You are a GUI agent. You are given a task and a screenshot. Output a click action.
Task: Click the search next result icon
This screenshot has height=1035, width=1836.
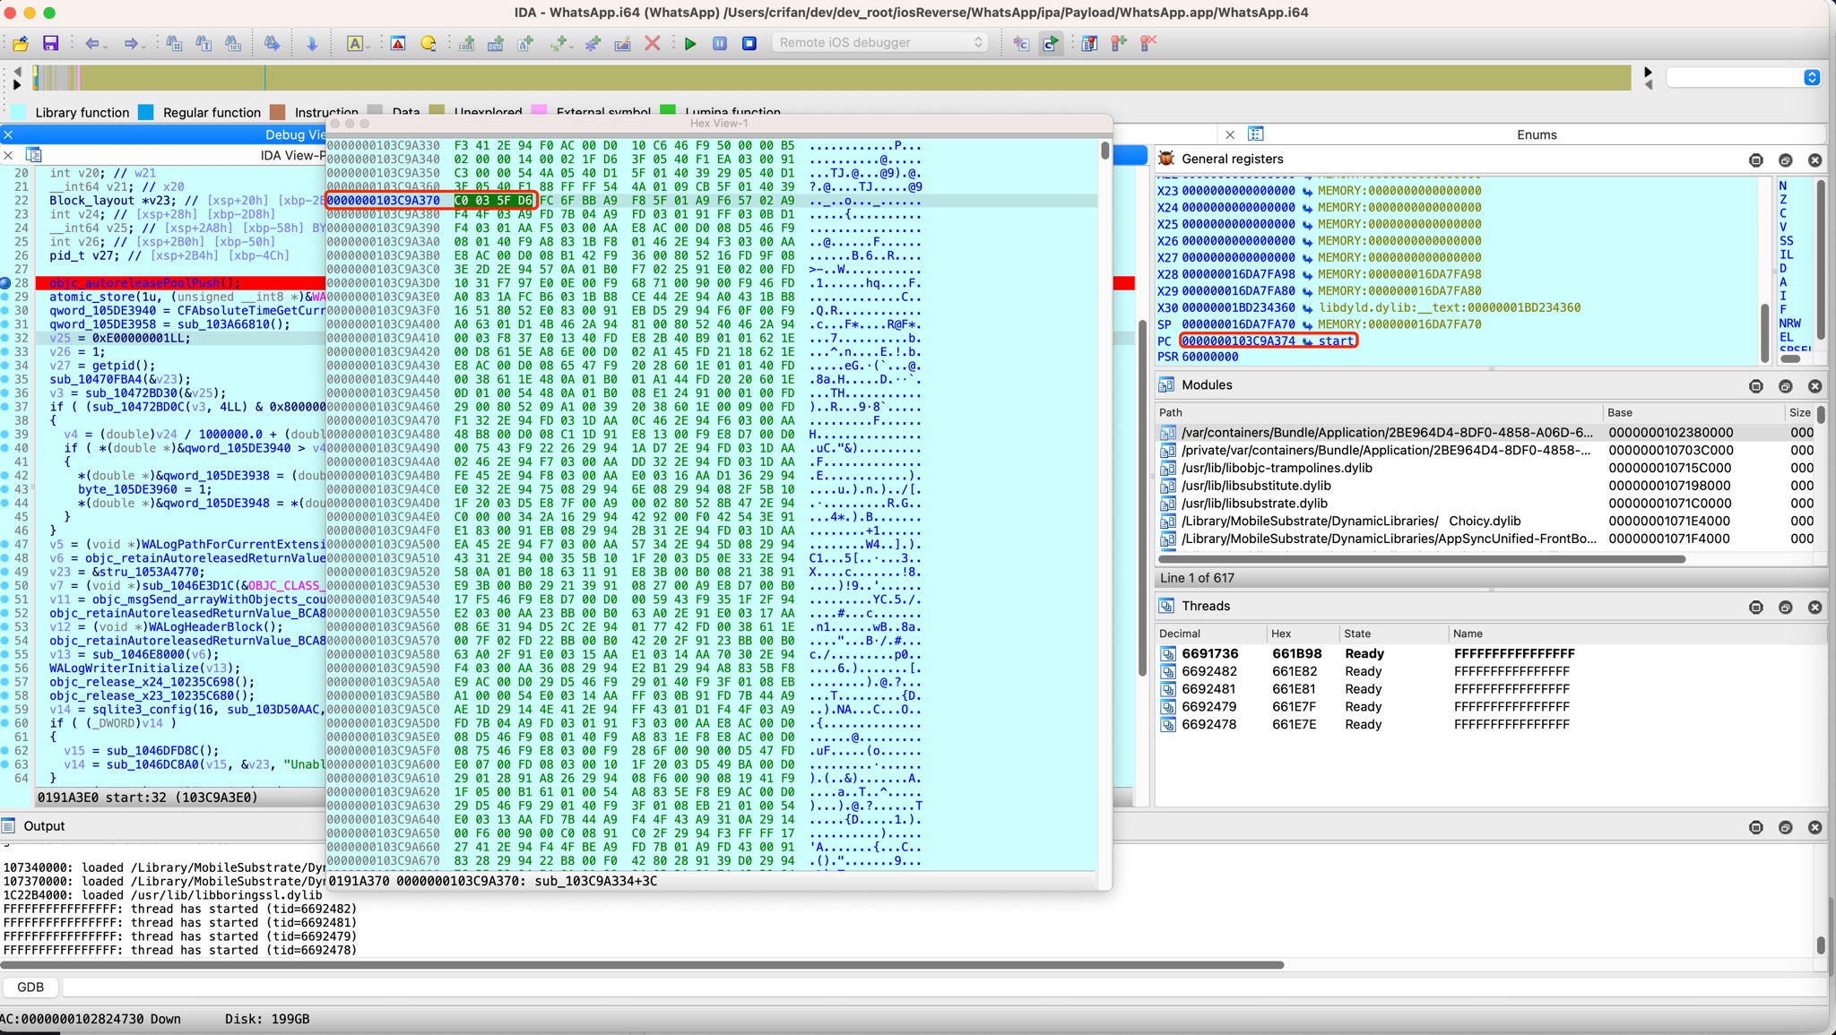tap(272, 43)
